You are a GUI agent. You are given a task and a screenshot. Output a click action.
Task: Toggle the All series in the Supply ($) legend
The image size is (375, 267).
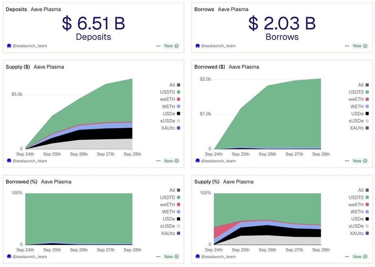175,85
